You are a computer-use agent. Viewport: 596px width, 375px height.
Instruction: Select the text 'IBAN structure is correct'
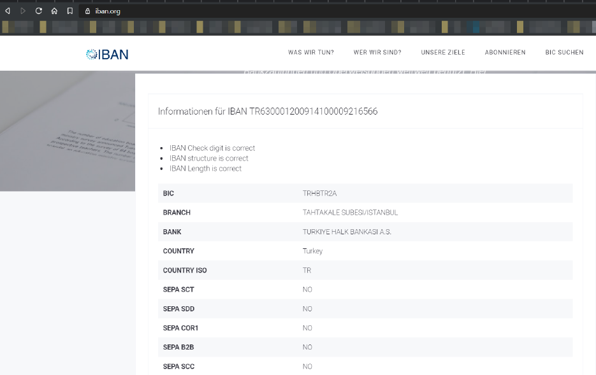click(x=208, y=159)
